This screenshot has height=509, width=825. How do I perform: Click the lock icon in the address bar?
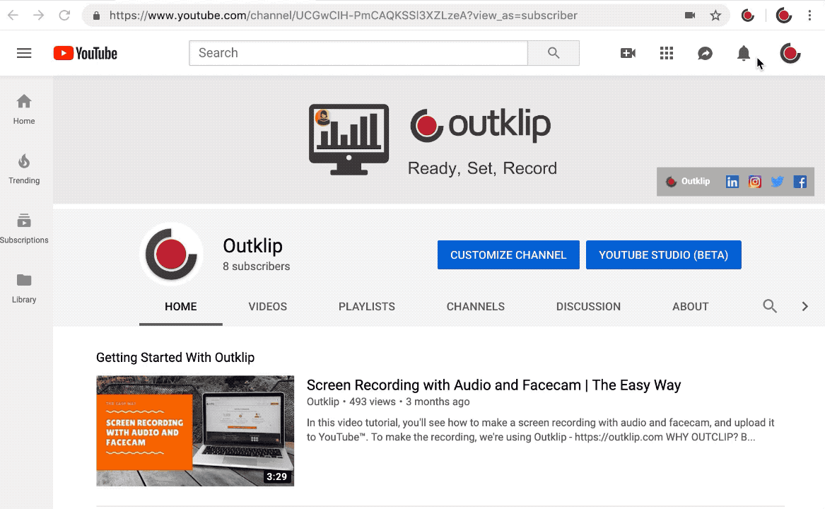click(96, 16)
